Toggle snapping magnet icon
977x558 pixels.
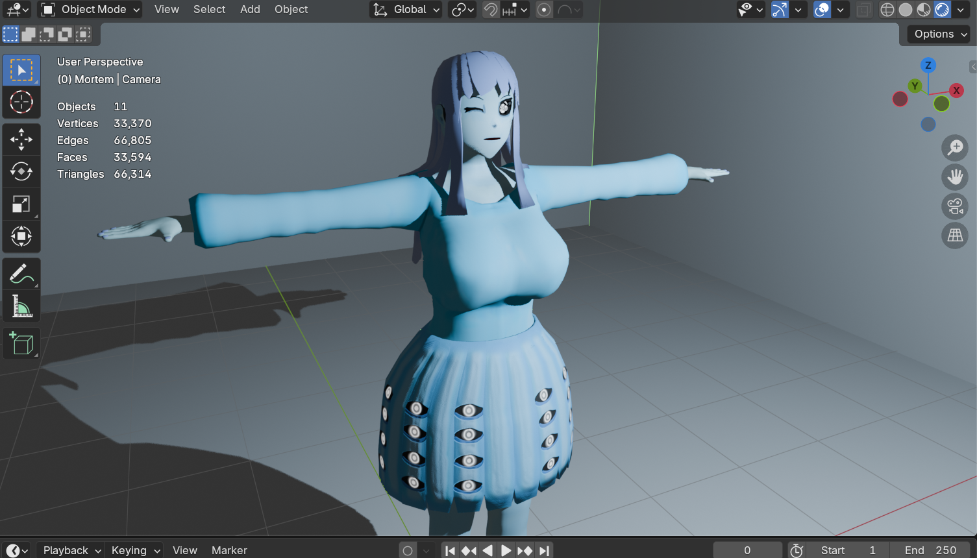point(491,10)
